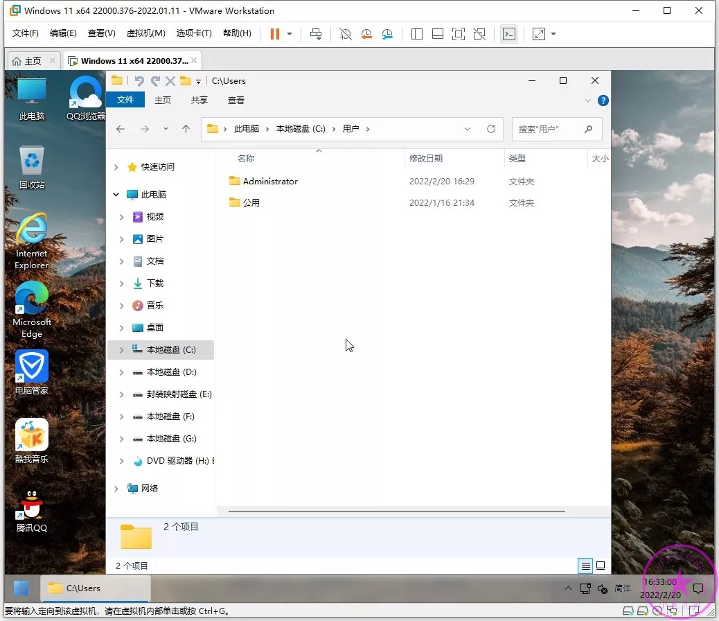Go up one folder level

[186, 129]
